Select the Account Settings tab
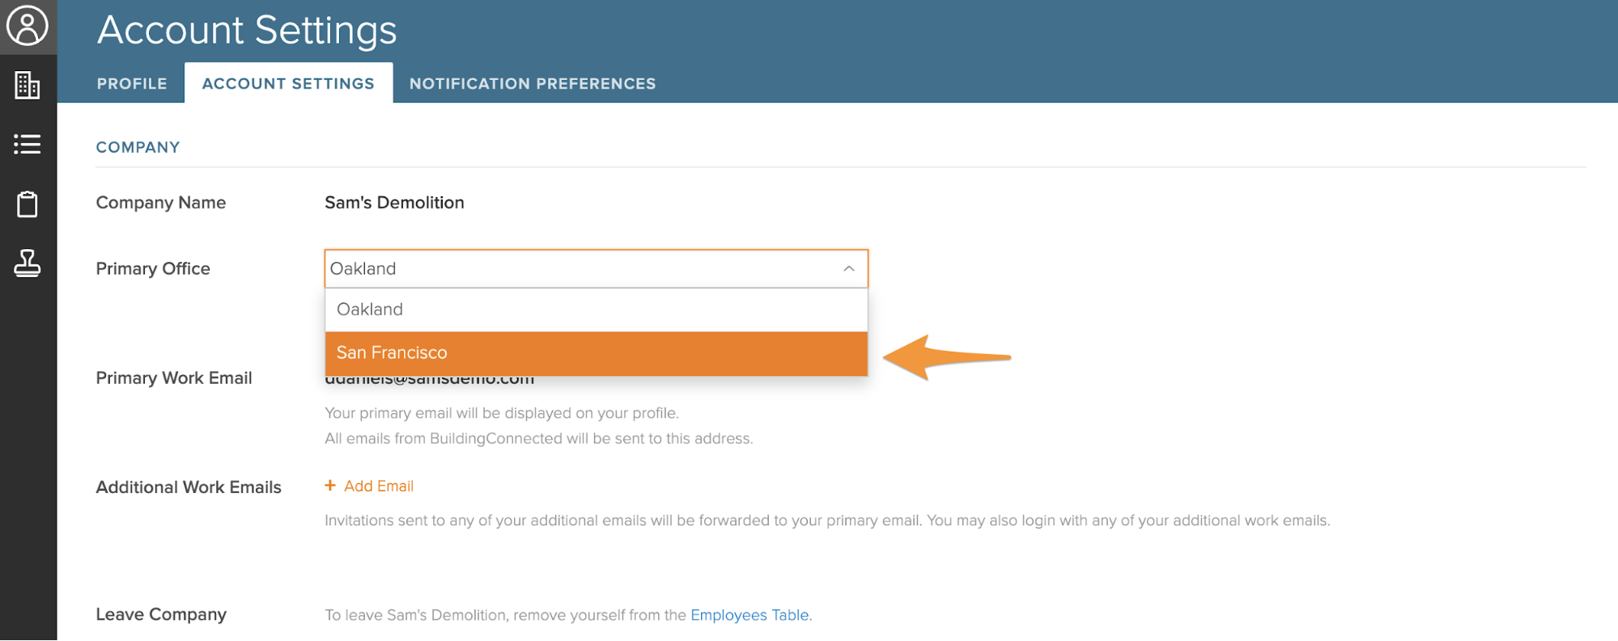The image size is (1618, 641). tap(288, 84)
